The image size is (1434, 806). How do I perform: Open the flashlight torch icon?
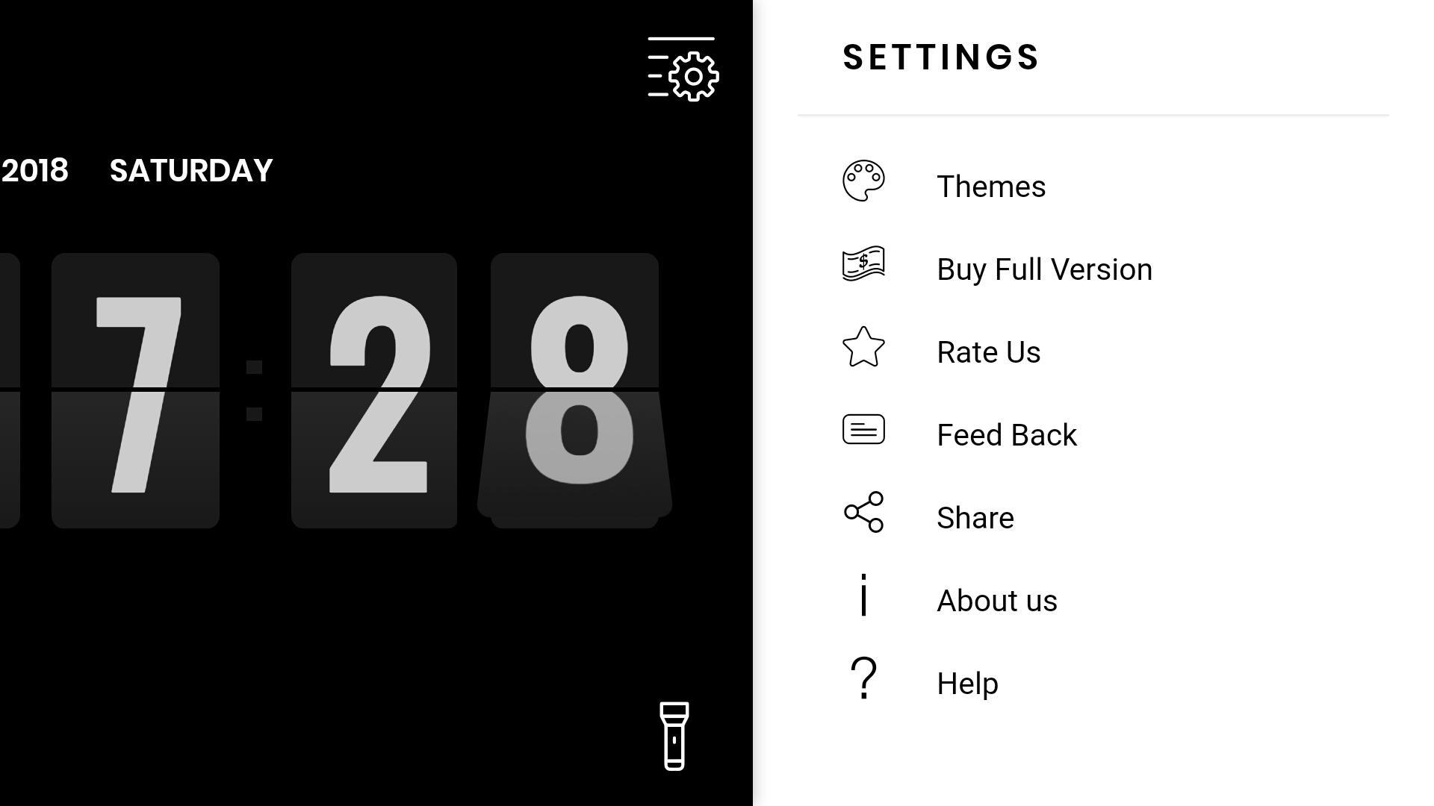pos(674,735)
